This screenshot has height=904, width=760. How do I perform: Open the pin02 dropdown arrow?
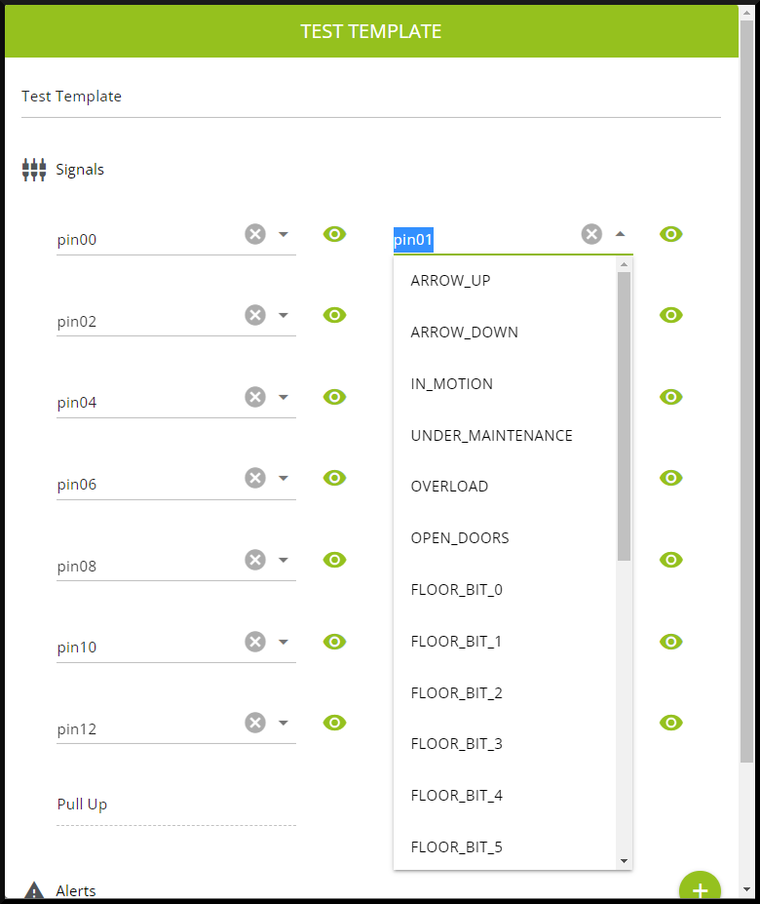point(284,315)
